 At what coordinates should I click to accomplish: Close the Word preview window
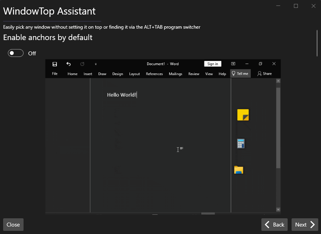pos(274,64)
